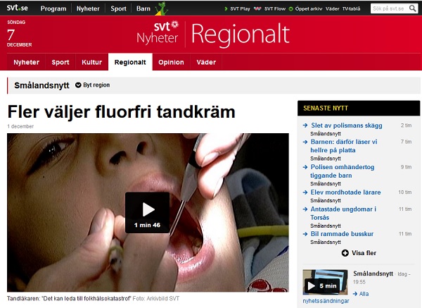Click the SVT Flow heart icon
Screen dimensions: 422x308
pyautogui.click(x=257, y=8)
